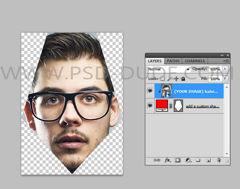This screenshot has width=240, height=189.
Task: Open the Layers panel options menu
Action: 226,61
